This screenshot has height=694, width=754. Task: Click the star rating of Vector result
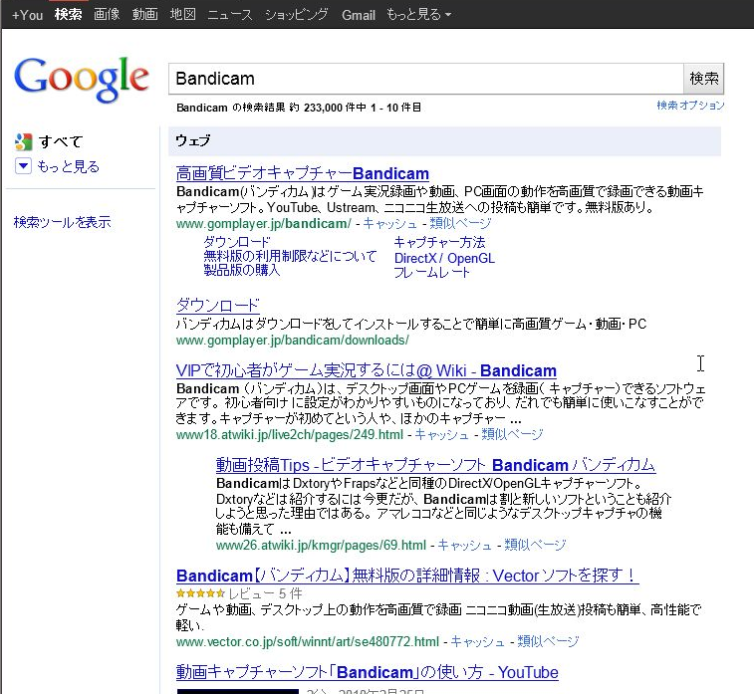[200, 593]
